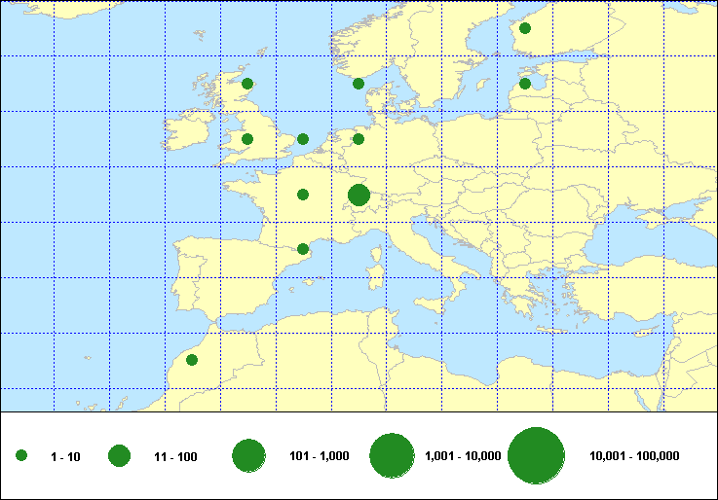Click the marker dot over Finland
This screenshot has height=500, width=718.
click(x=525, y=28)
